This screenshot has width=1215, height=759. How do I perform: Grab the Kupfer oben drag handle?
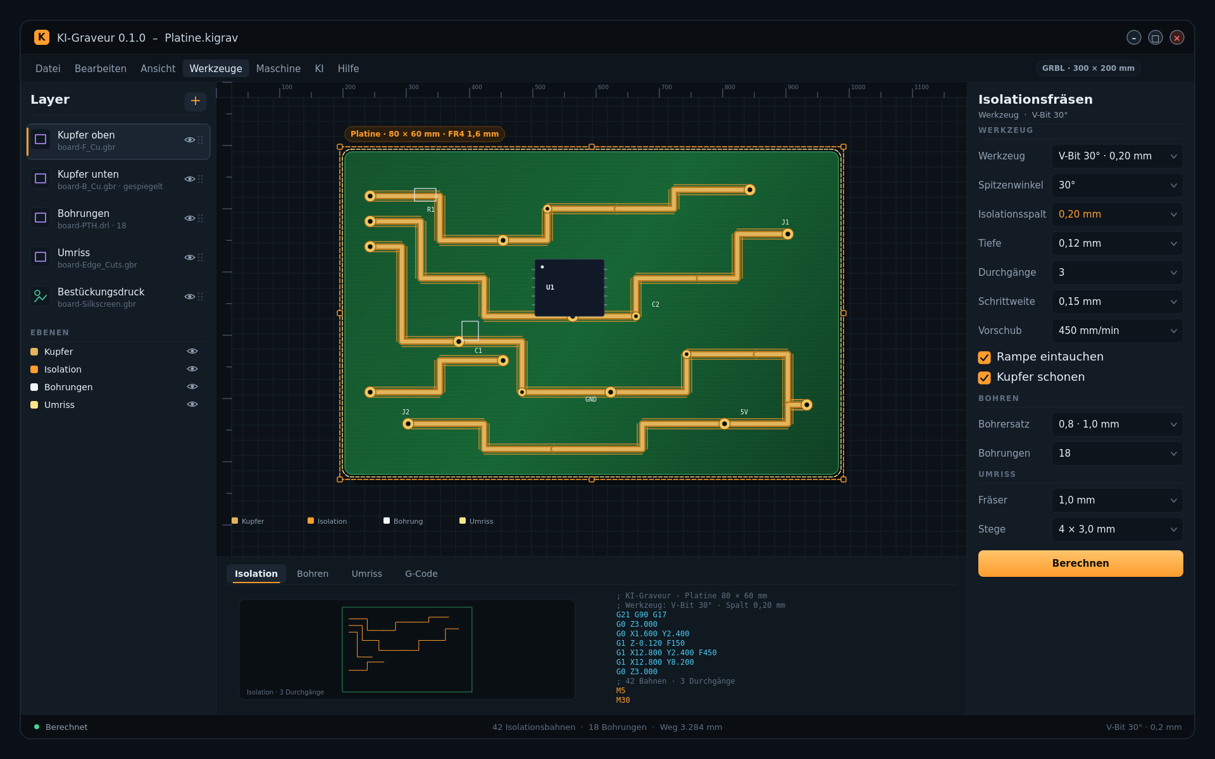(x=201, y=140)
